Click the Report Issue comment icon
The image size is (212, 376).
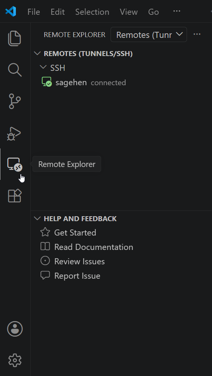coord(45,276)
